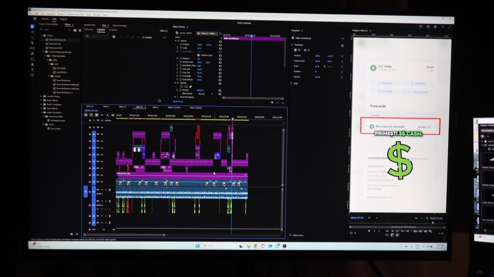
Task: Collapse the Presets folder in Effects
Action: coord(41,36)
